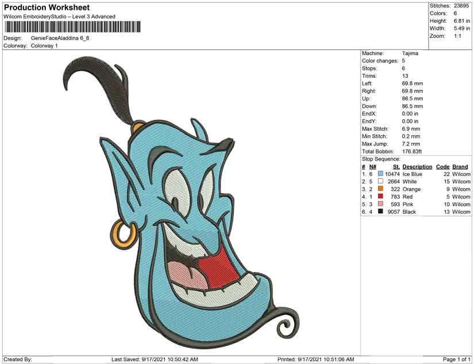Click the Brand column header
This screenshot has width=474, height=364.
pyautogui.click(x=458, y=166)
